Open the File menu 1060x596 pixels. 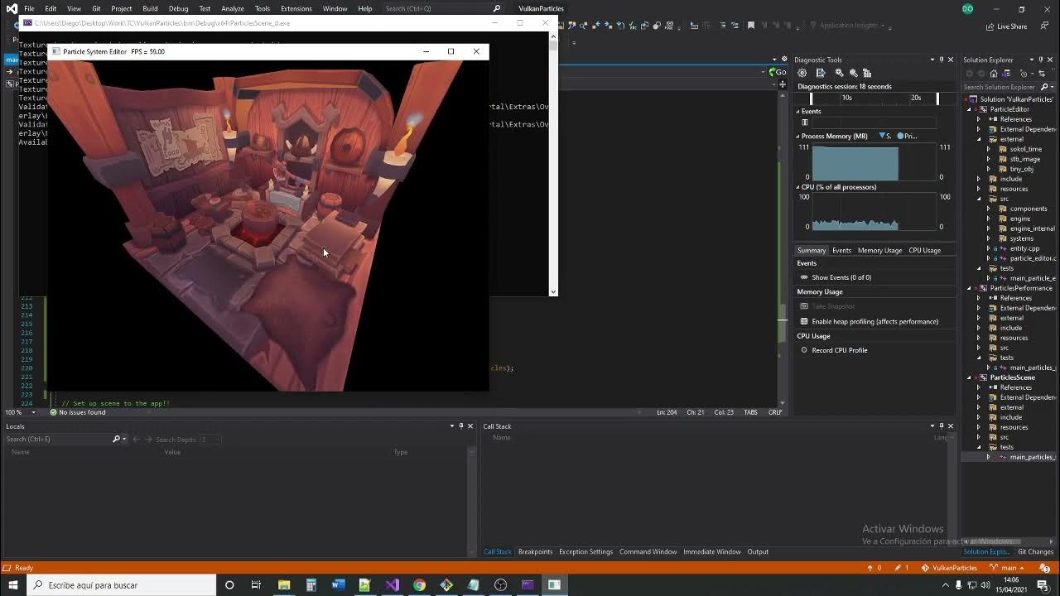[29, 8]
